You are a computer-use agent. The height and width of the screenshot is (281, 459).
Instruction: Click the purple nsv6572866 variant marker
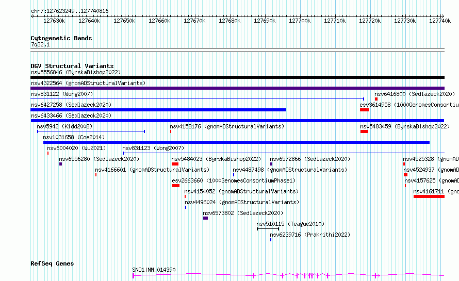(x=271, y=164)
